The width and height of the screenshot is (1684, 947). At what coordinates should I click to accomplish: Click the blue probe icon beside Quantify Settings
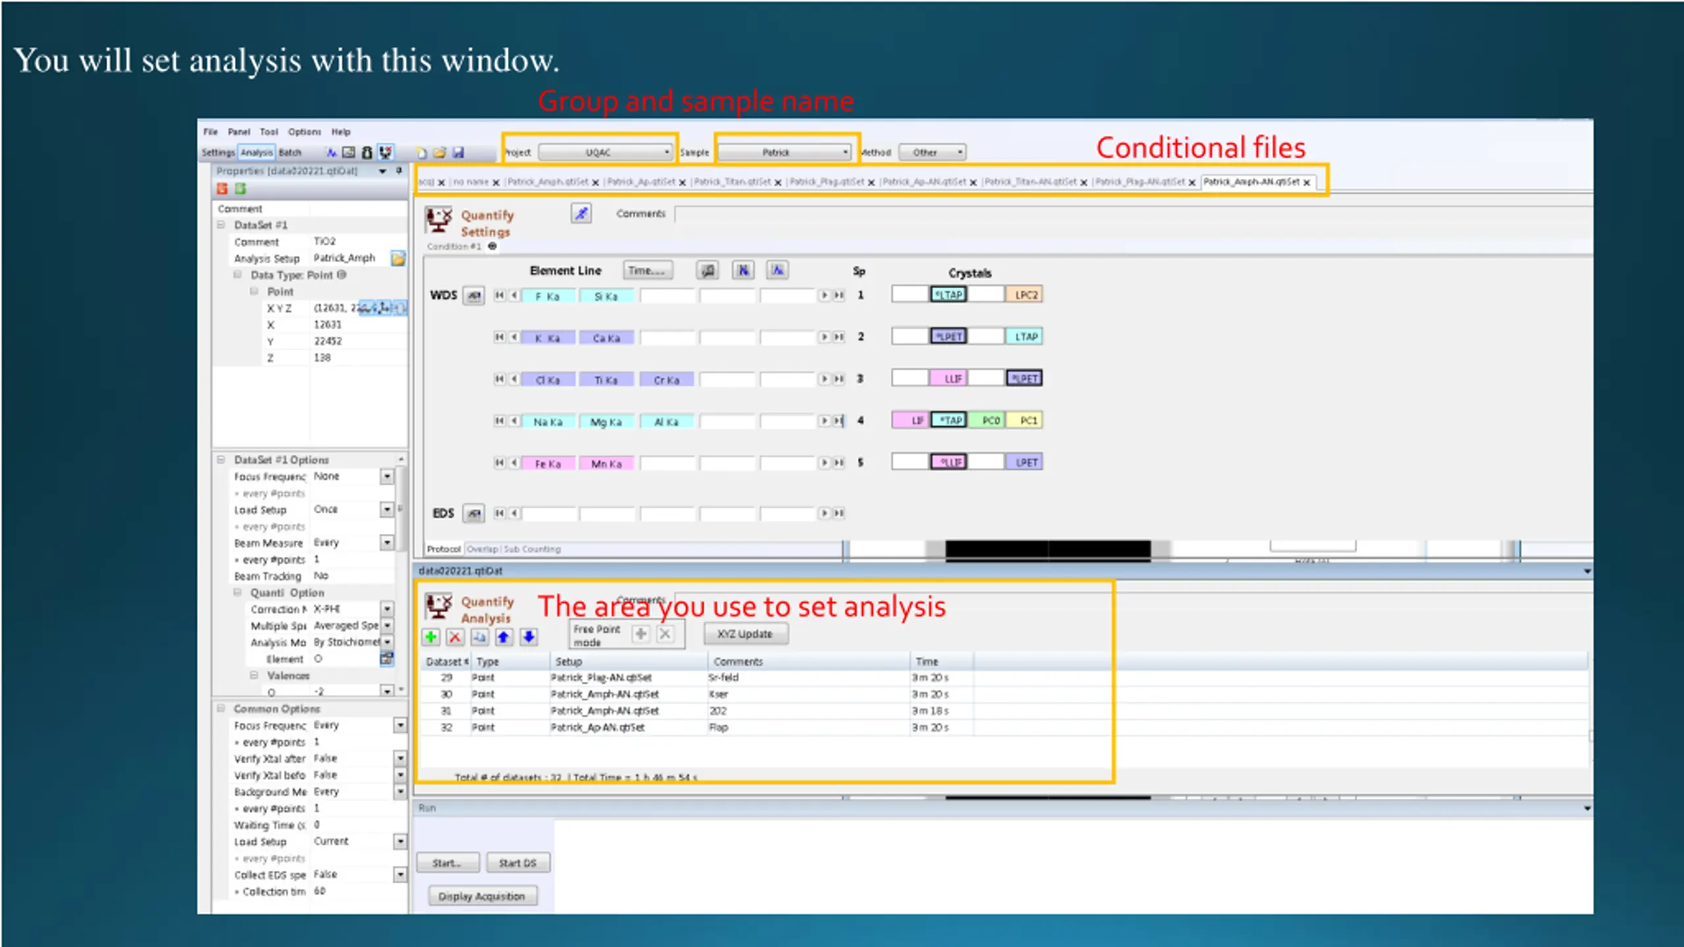tap(581, 213)
